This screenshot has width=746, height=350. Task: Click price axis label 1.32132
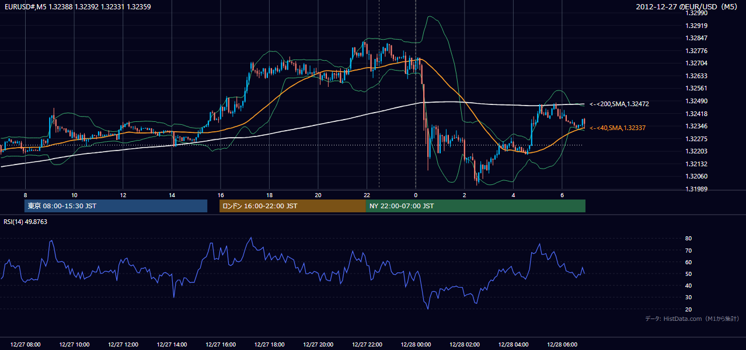[697, 164]
